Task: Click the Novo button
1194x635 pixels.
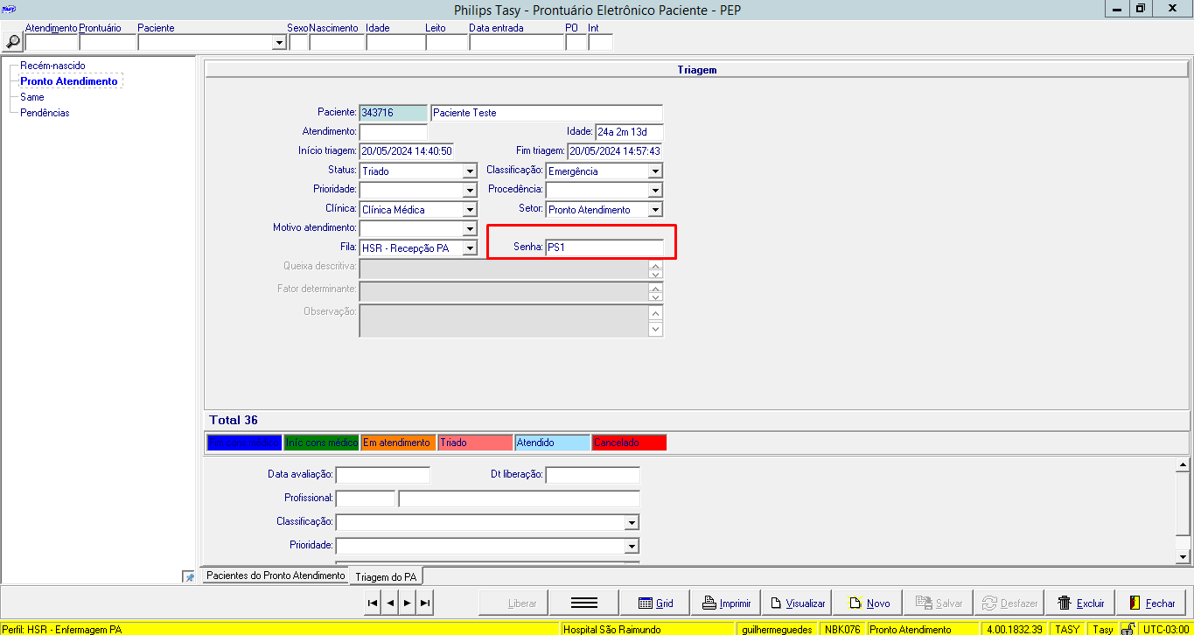Action: (x=869, y=603)
